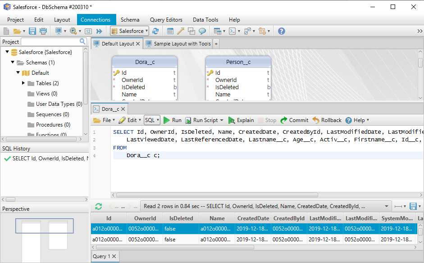Image resolution: width=424 pixels, height=263 pixels.
Task: Open the SQL language combo box
Action: point(152,120)
